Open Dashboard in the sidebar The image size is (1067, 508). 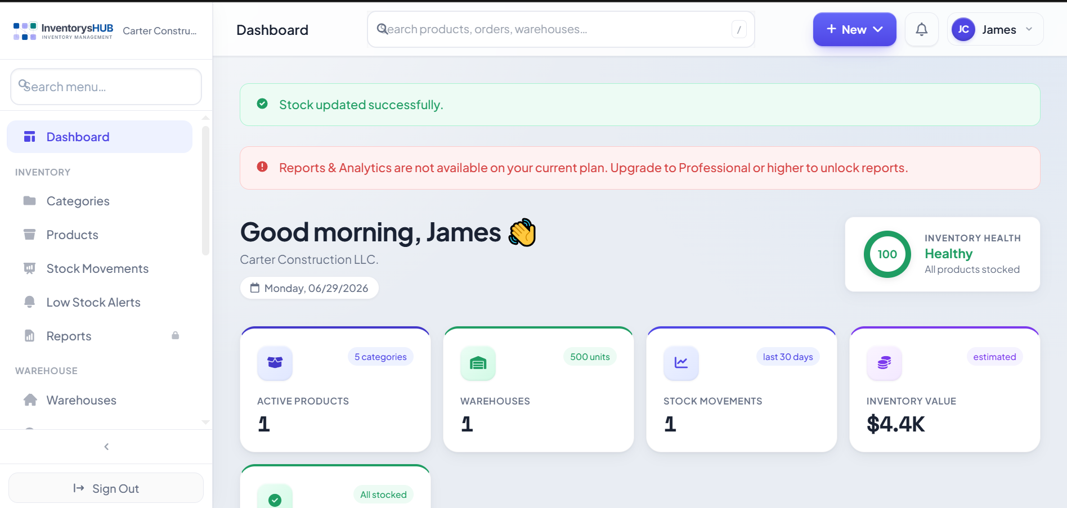pyautogui.click(x=100, y=137)
